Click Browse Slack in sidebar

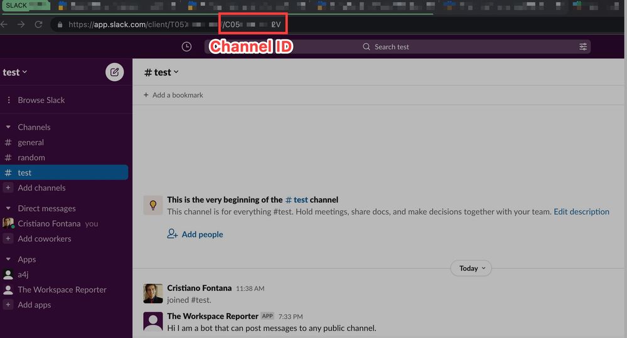[41, 100]
